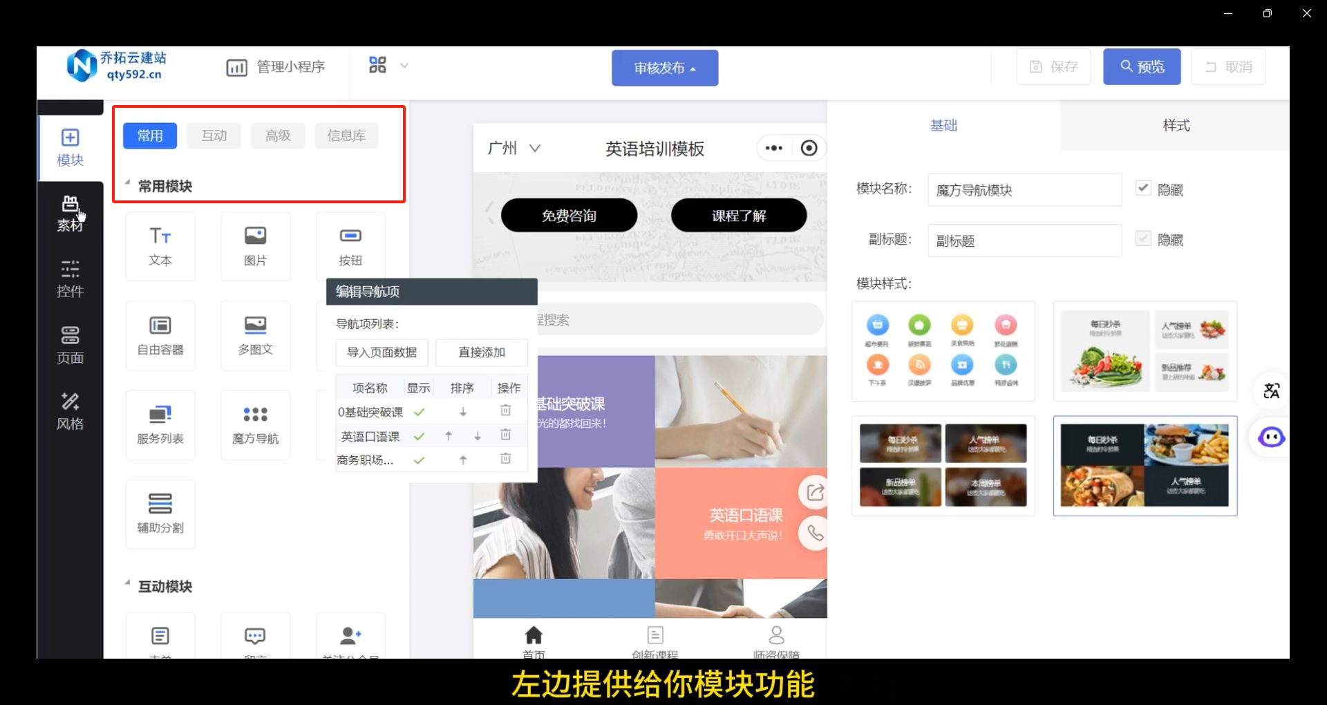Screen dimensions: 1327x705
Task: Open the 审核发布 dropdown
Action: tap(665, 68)
